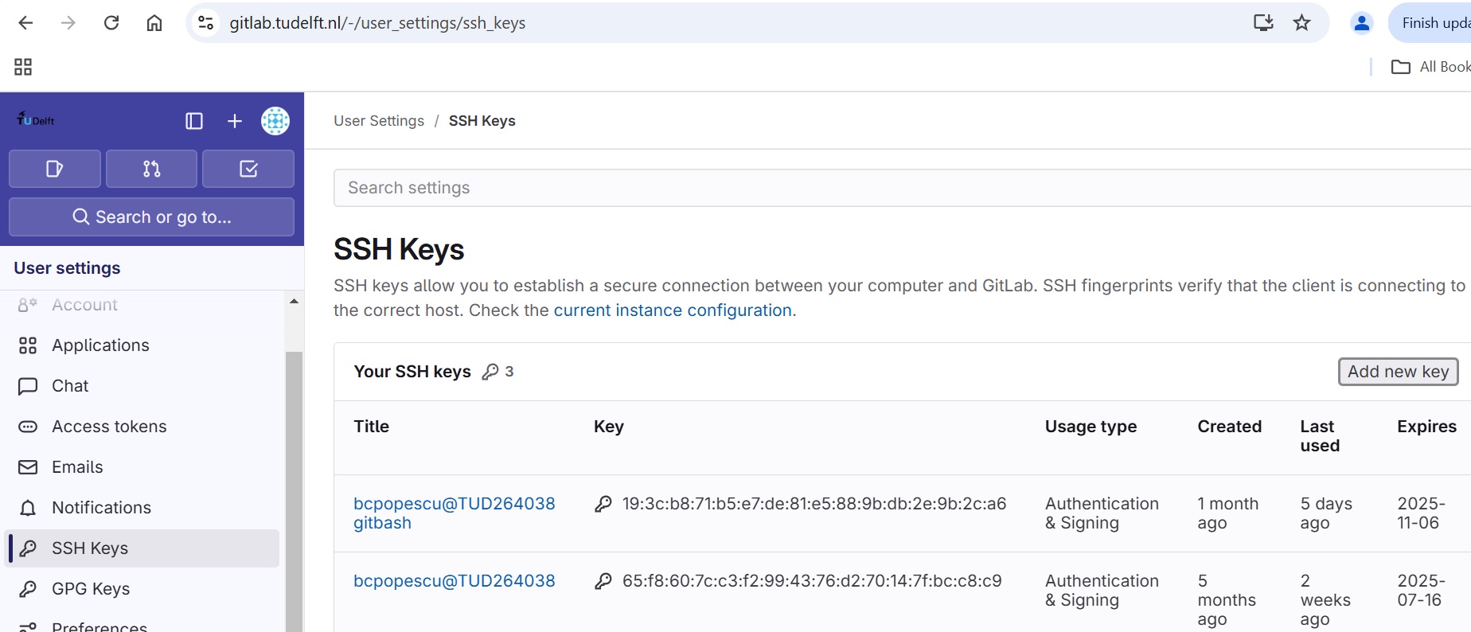Viewport: 1471px width, 632px height.
Task: Open the browser profile avatar
Action: 1362,23
